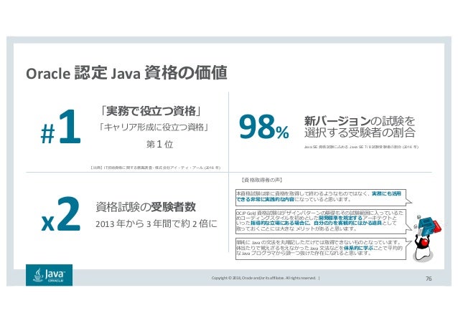Image resolution: width=458 pixels, height=323 pixels.
Task: Click the Java Oracle logo
Action: click(49, 275)
